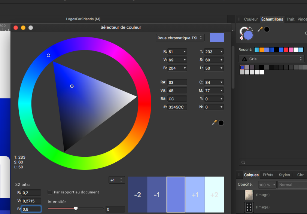Select the second (Image) layer with dots thumbnail

pyautogui.click(x=249, y=207)
